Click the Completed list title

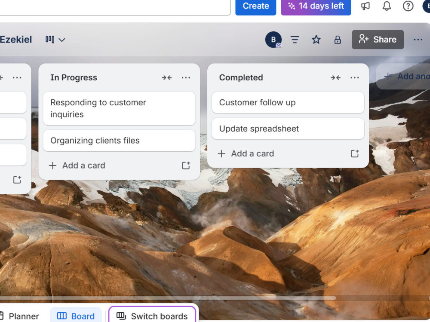click(241, 78)
